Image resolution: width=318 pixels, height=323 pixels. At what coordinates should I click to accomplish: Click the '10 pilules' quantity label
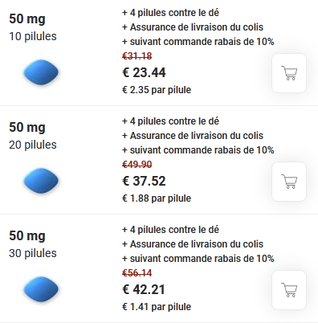tap(33, 36)
